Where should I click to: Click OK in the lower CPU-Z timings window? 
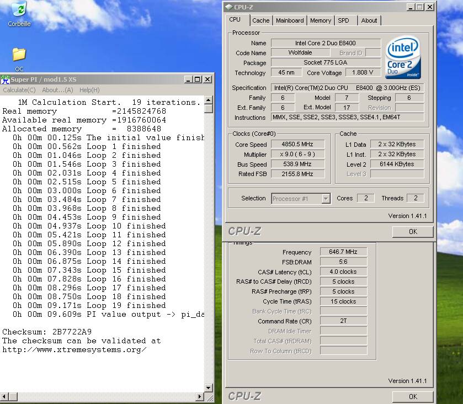(x=413, y=397)
